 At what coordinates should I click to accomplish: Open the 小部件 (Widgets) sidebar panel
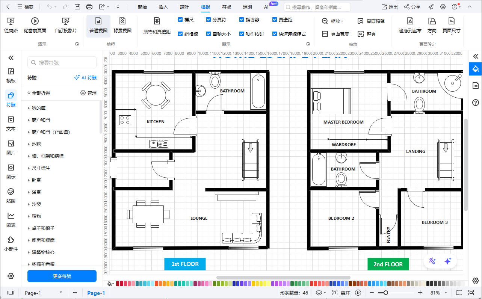coord(11,243)
